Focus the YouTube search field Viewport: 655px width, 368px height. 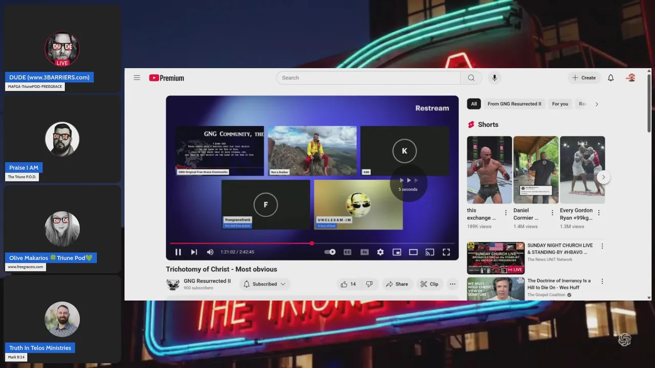tap(368, 78)
